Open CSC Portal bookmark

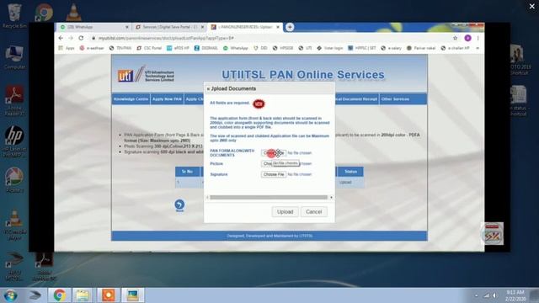tap(149, 48)
